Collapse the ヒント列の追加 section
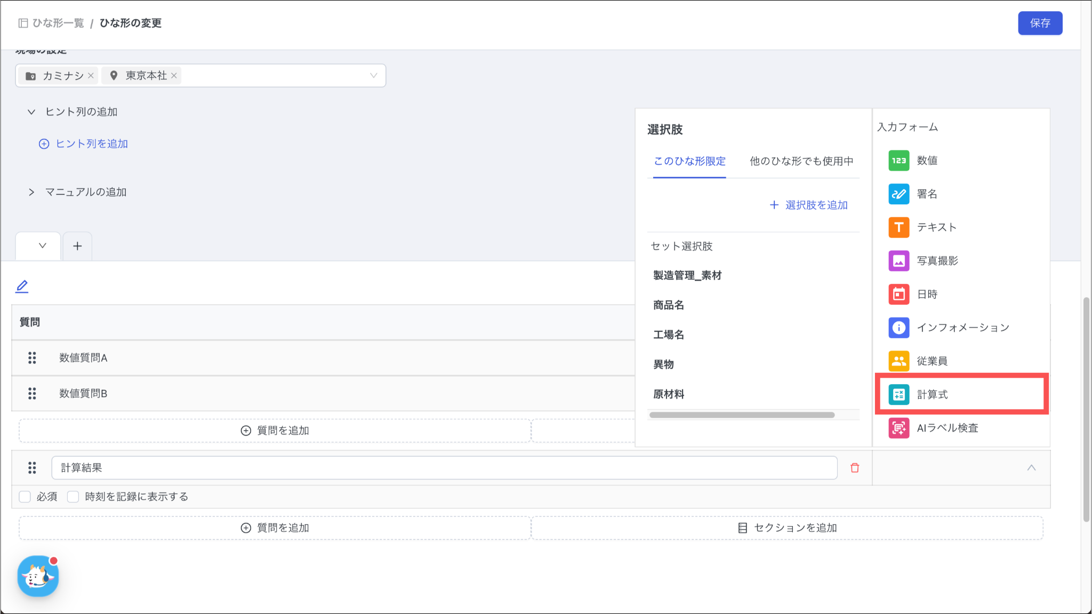1092x614 pixels. click(x=31, y=112)
